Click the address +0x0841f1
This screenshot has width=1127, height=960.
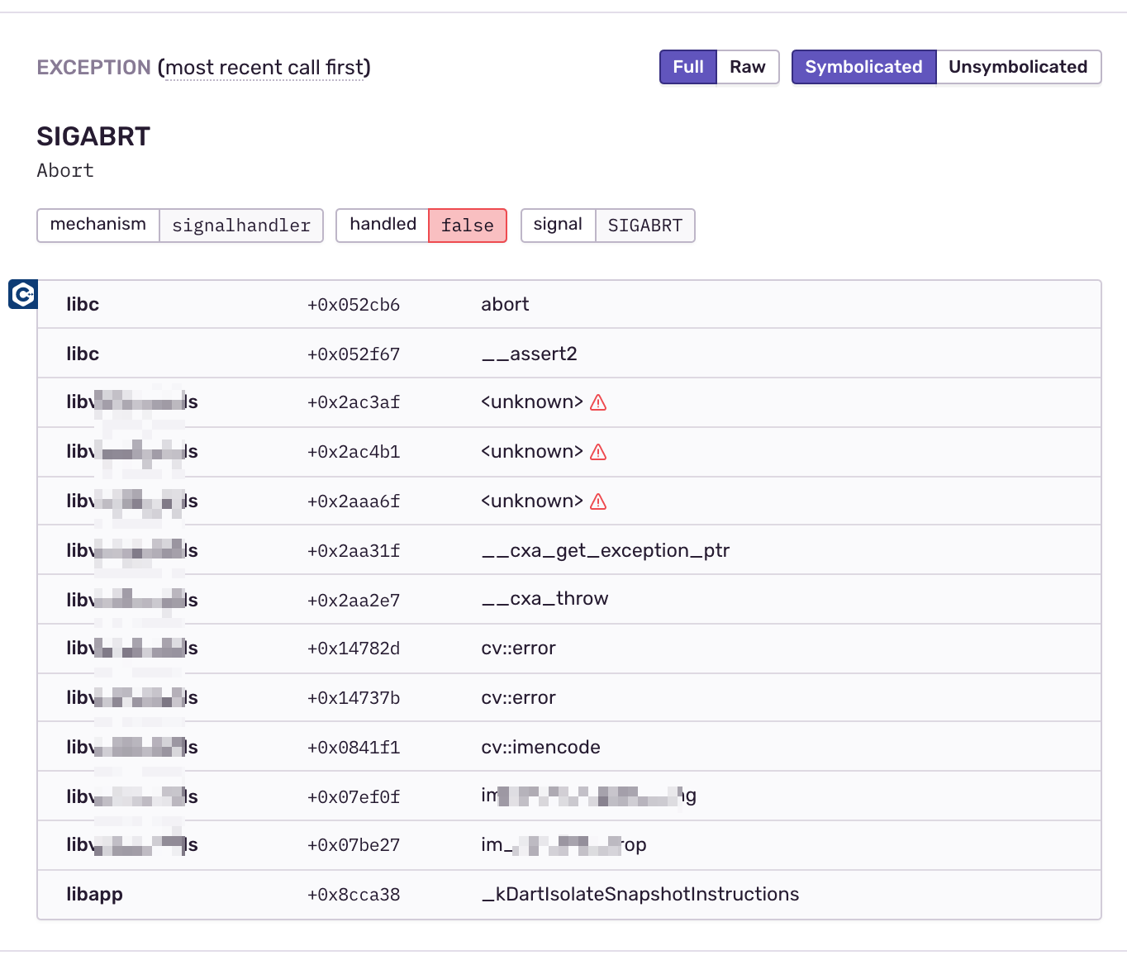click(354, 748)
